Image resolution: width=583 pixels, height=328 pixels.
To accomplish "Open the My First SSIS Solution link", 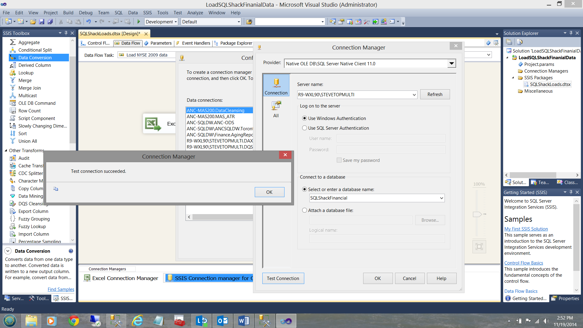I will (526, 229).
